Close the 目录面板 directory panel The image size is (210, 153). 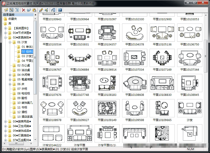coord(35,15)
